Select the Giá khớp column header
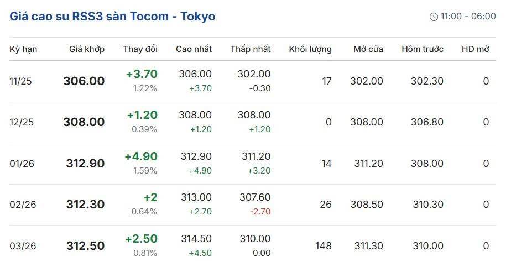The width and height of the screenshot is (511, 262). [87, 49]
